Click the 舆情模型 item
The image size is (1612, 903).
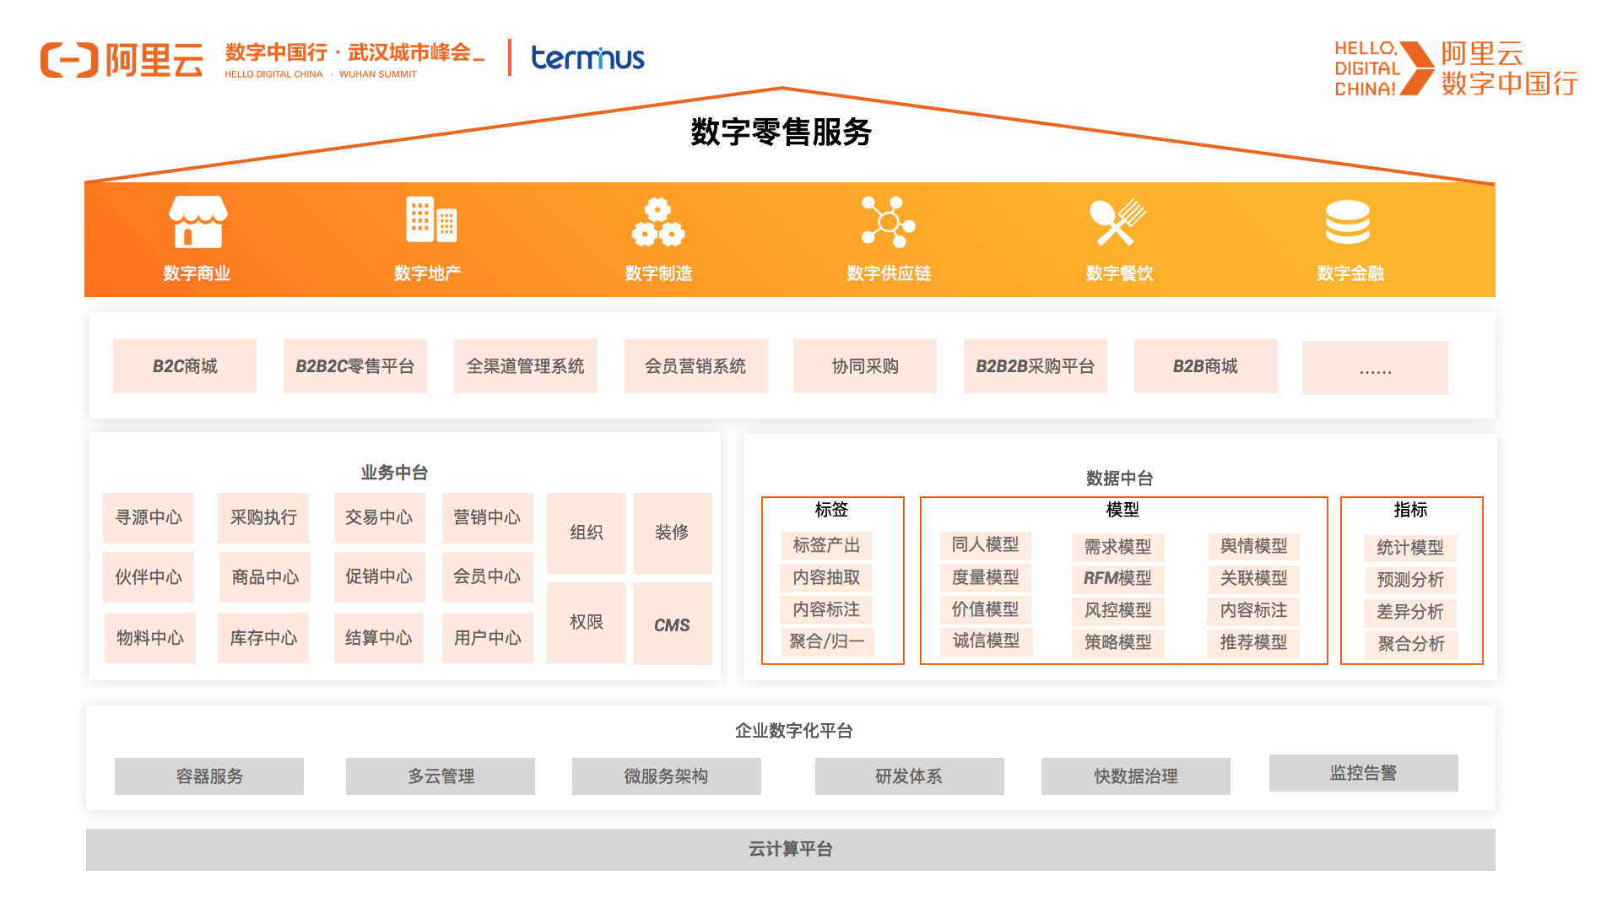1254,547
